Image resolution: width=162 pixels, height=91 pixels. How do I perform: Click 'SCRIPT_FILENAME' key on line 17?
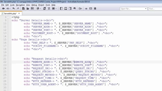[92, 46]
